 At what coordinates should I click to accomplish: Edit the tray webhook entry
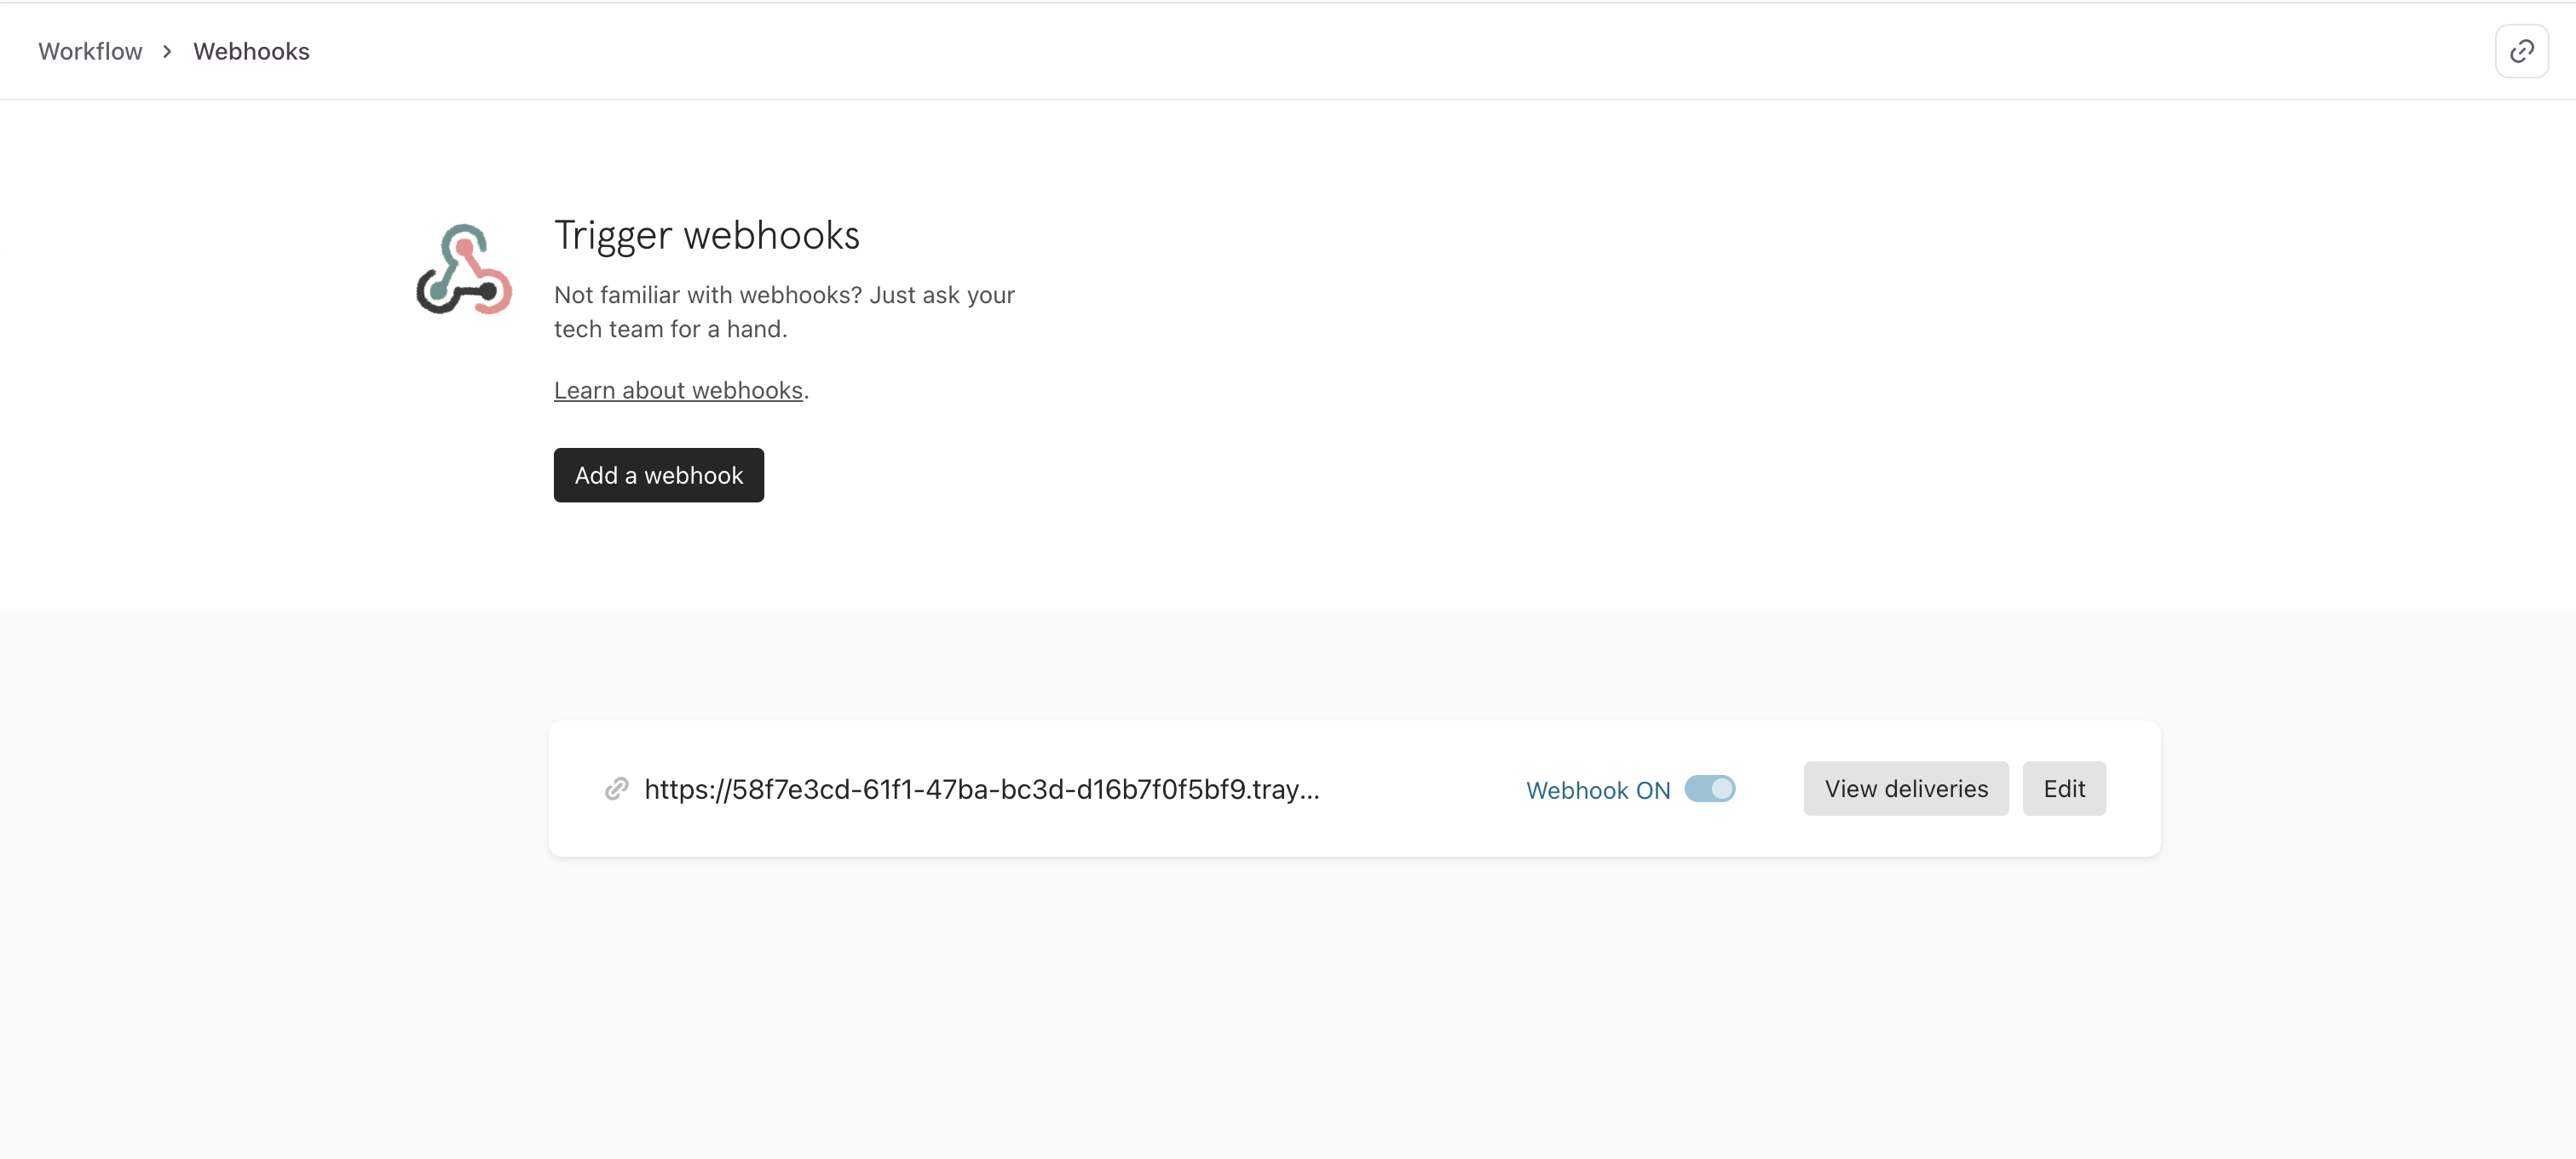coord(2063,789)
